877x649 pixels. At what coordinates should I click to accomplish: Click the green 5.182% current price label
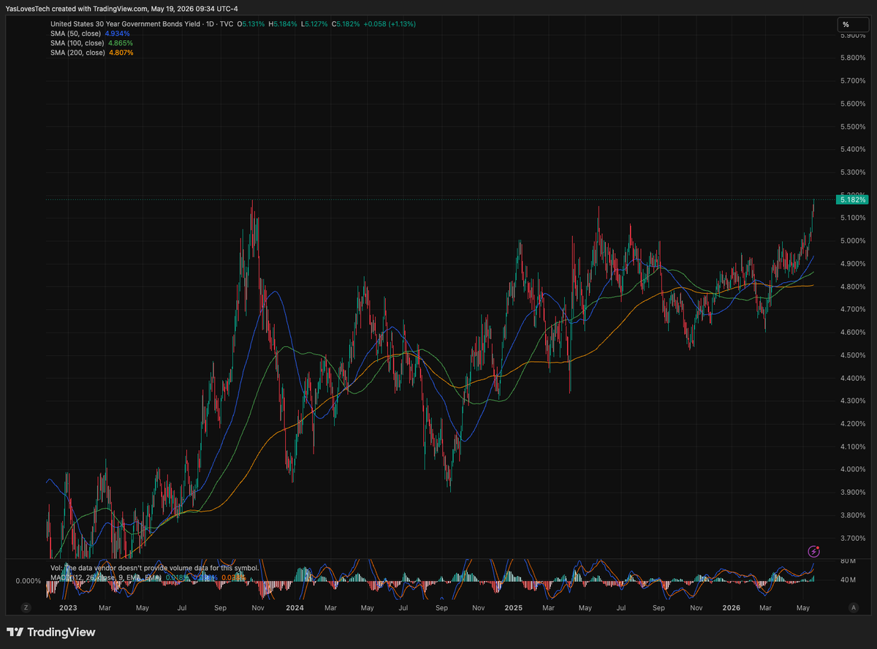851,200
